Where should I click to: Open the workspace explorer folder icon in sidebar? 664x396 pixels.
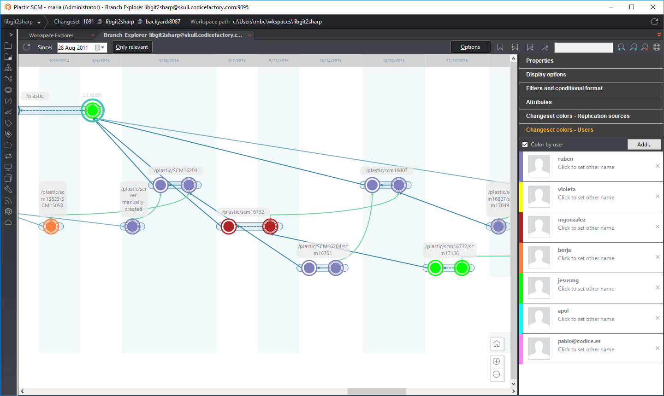(x=8, y=46)
